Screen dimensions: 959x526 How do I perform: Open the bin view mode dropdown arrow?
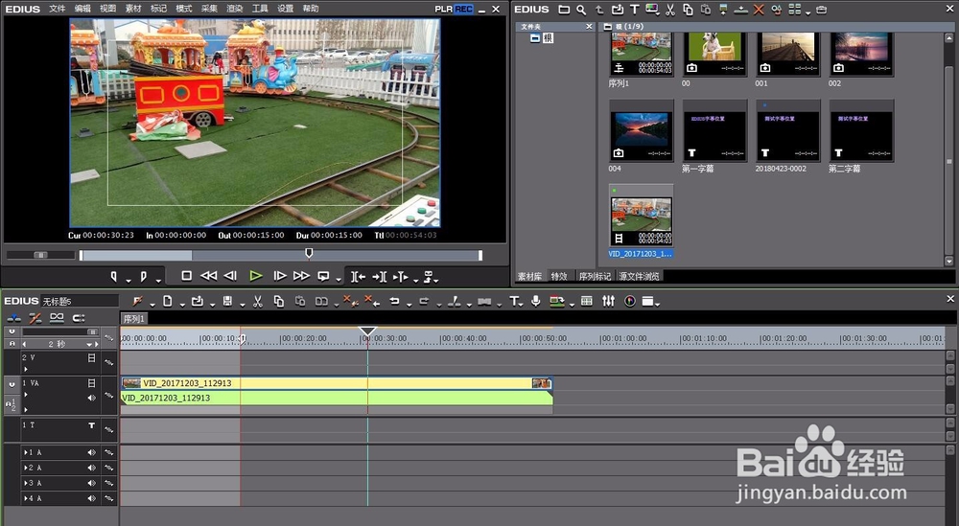point(807,12)
